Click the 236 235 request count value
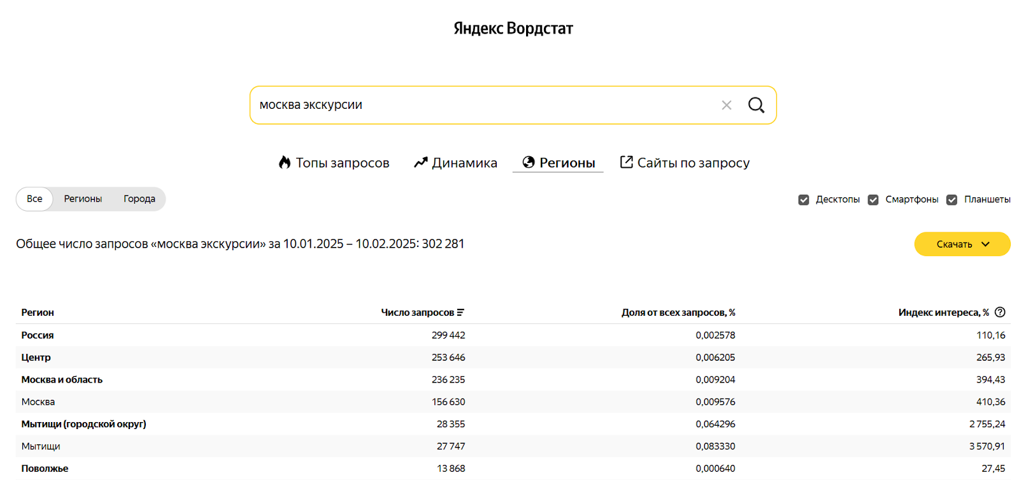 coord(448,379)
